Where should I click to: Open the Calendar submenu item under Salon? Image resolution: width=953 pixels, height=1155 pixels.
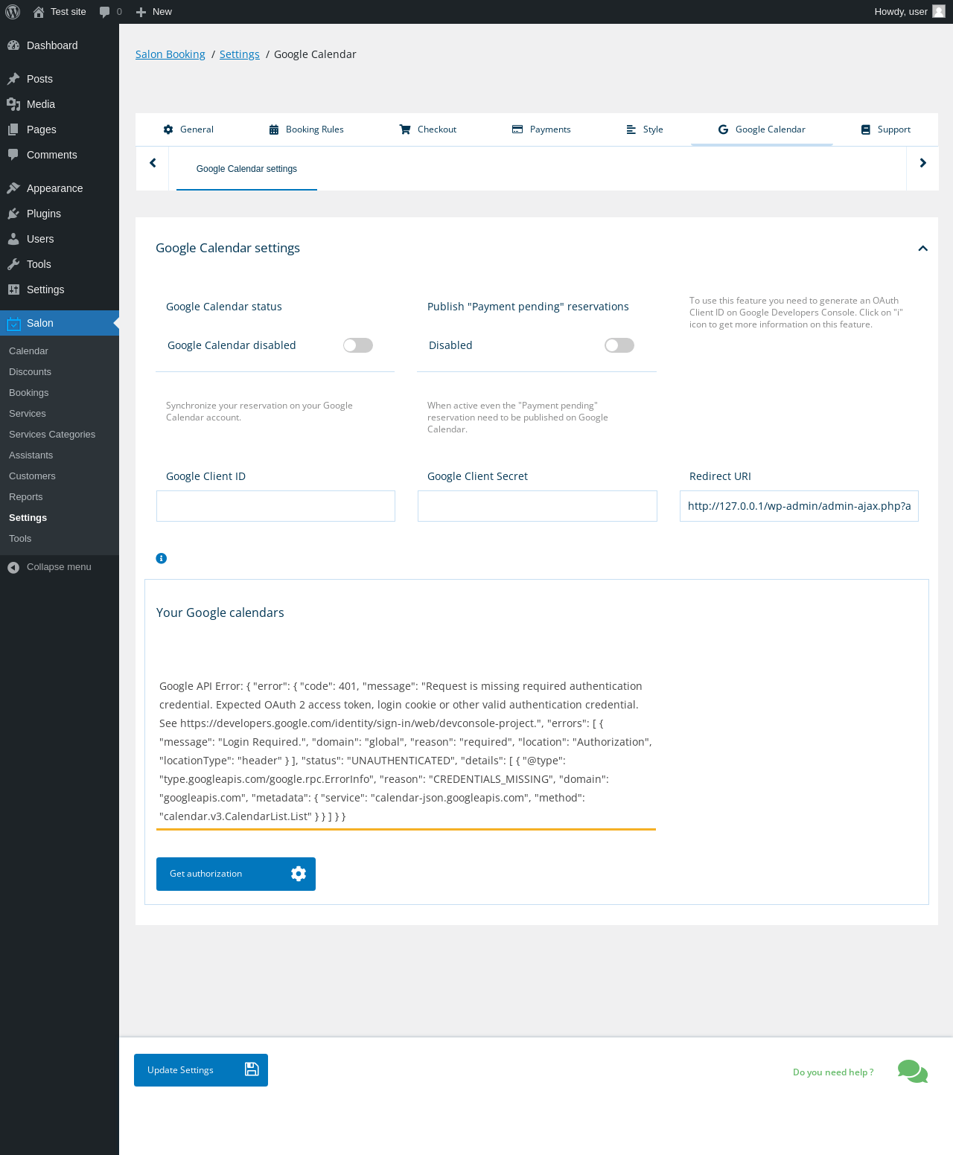28,351
